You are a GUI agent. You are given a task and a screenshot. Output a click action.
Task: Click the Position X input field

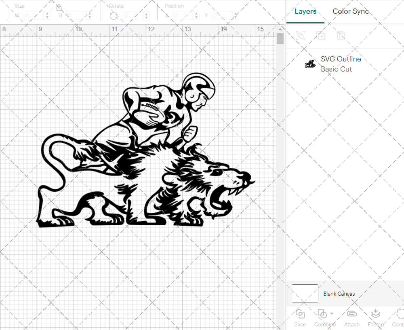coord(181,16)
